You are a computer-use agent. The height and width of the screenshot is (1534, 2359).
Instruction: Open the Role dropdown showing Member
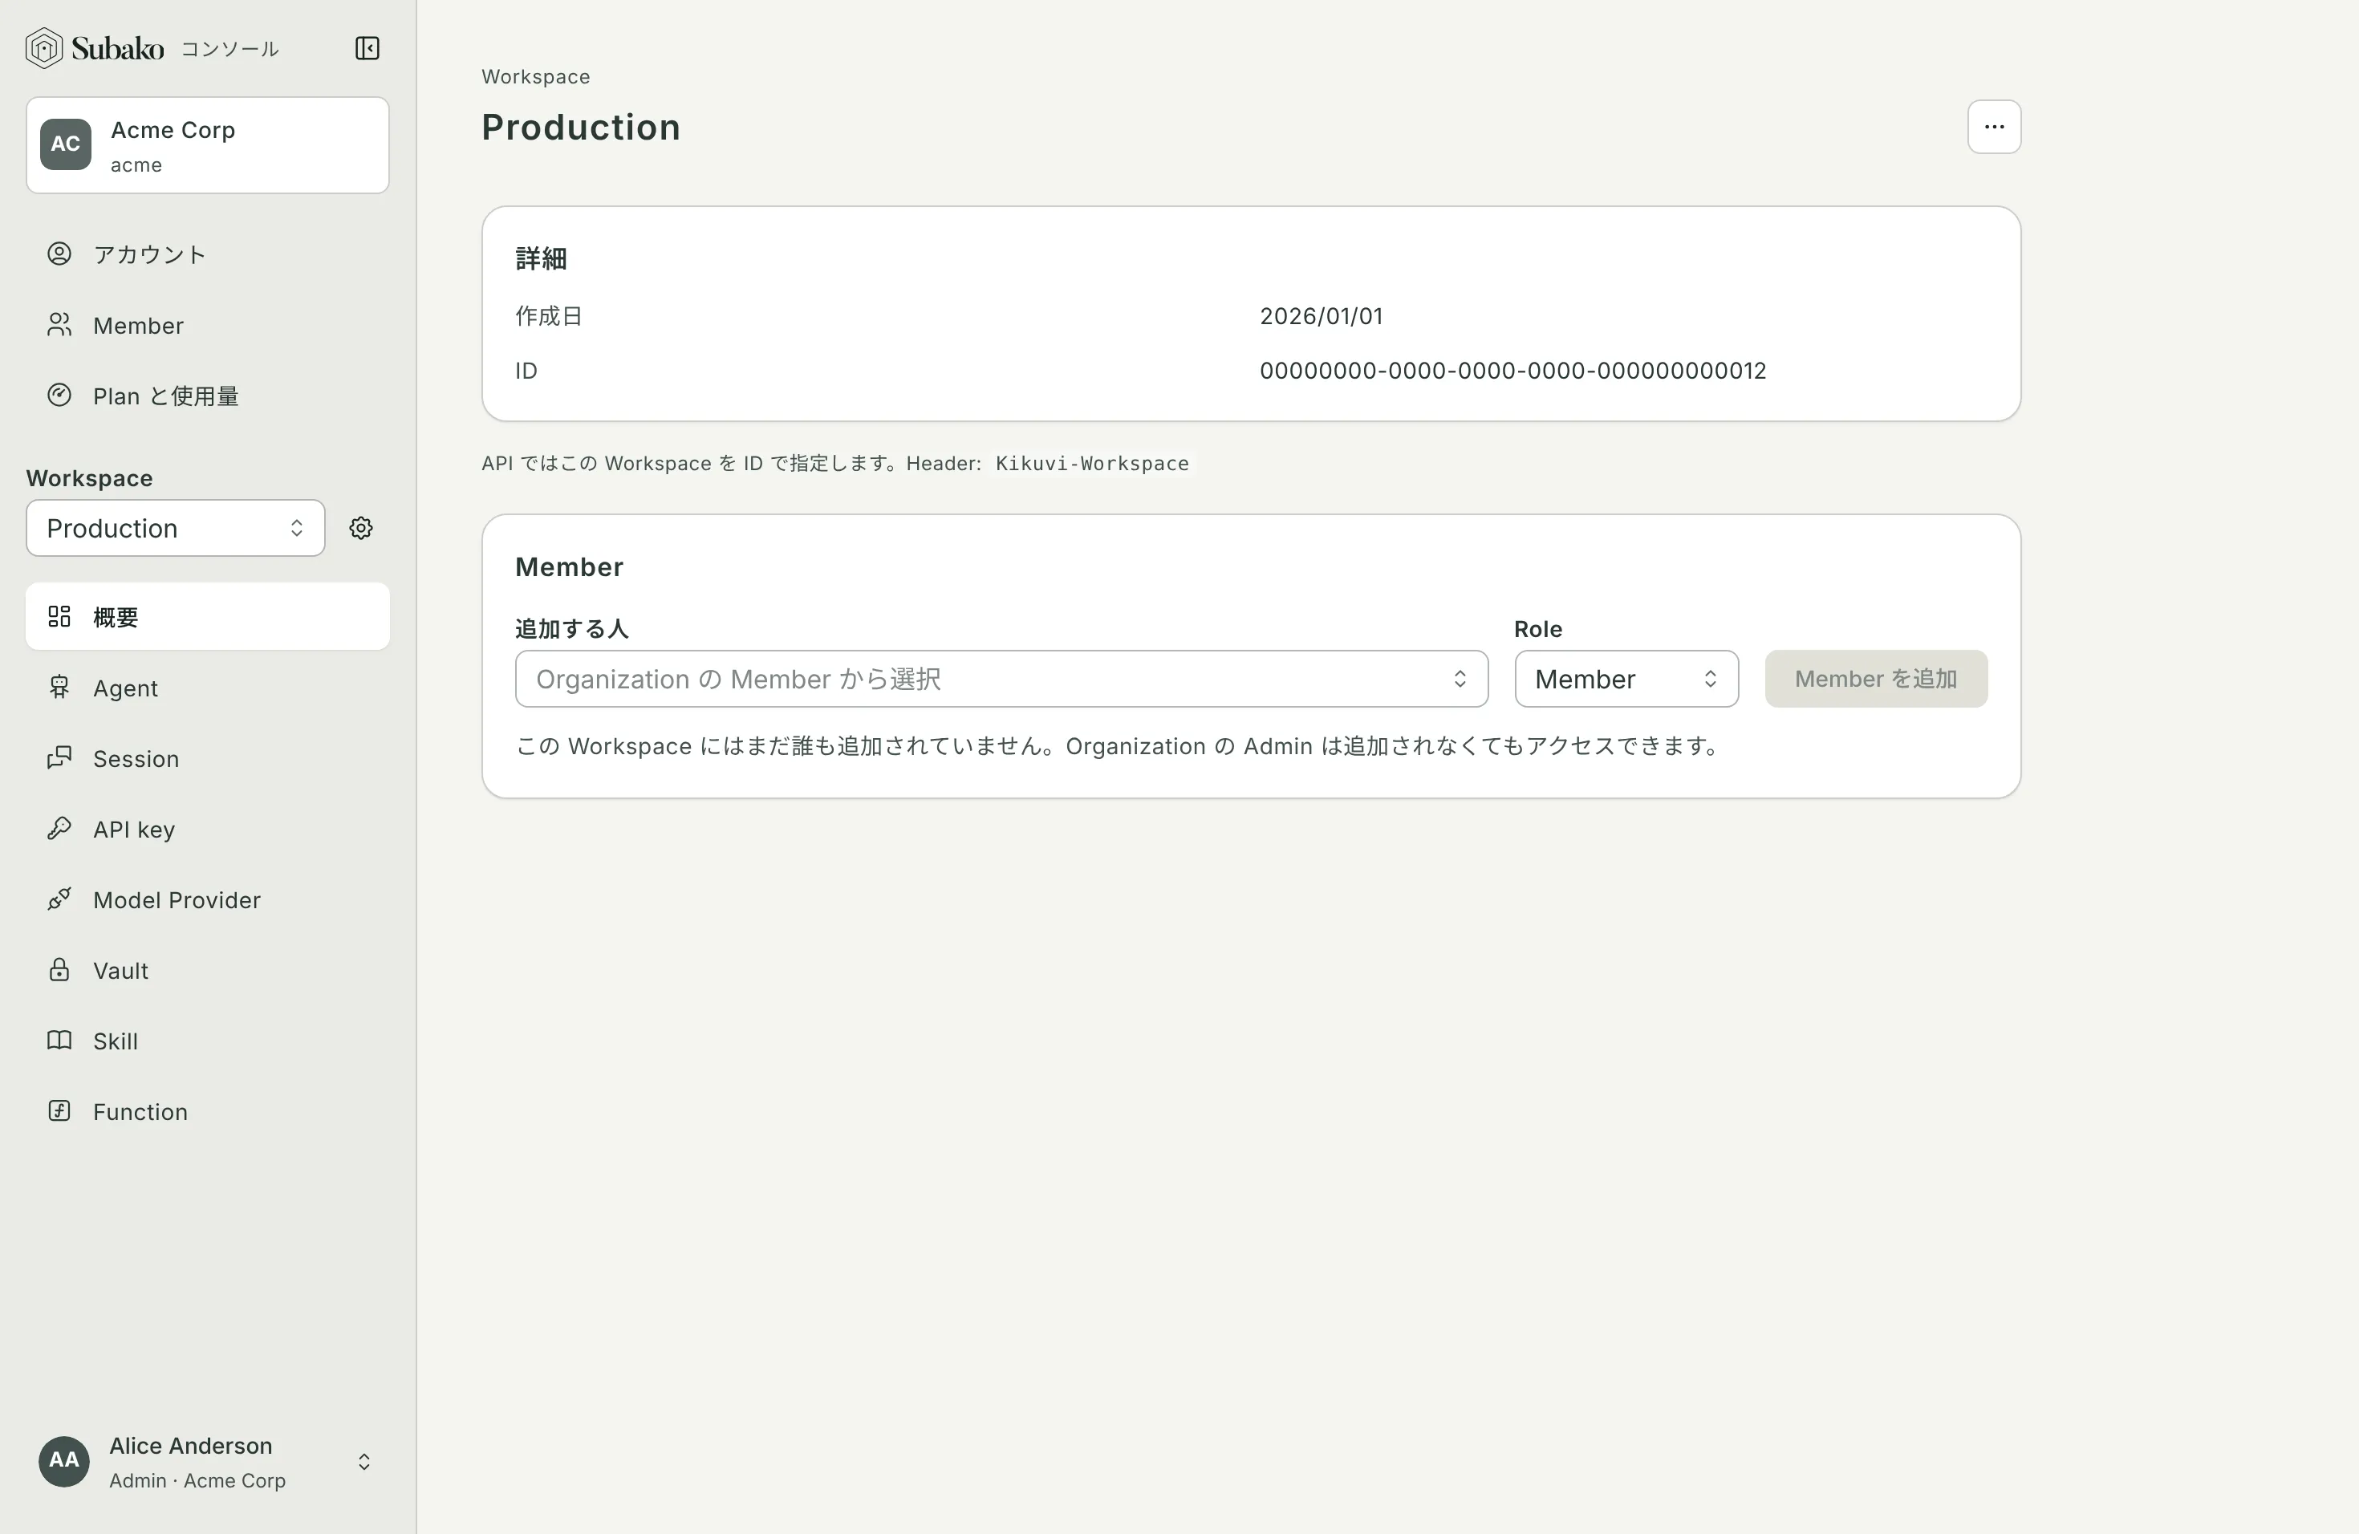click(x=1626, y=679)
